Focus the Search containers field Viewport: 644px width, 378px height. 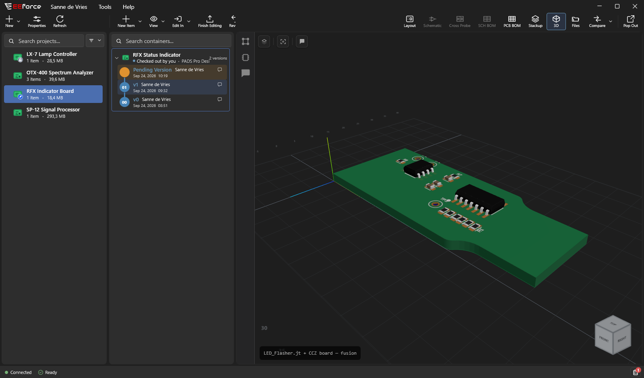coord(171,41)
